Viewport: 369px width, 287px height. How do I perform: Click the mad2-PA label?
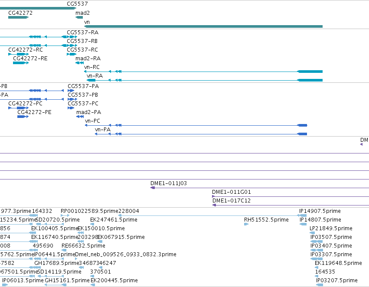click(x=88, y=112)
